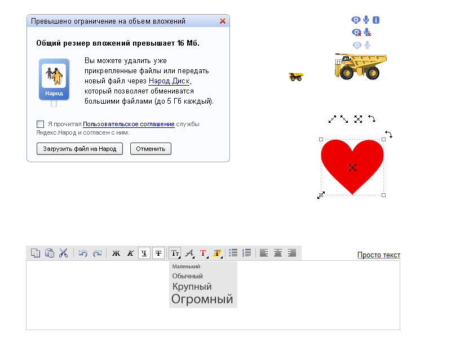Expand the font family dropdown (script A)

tap(189, 253)
